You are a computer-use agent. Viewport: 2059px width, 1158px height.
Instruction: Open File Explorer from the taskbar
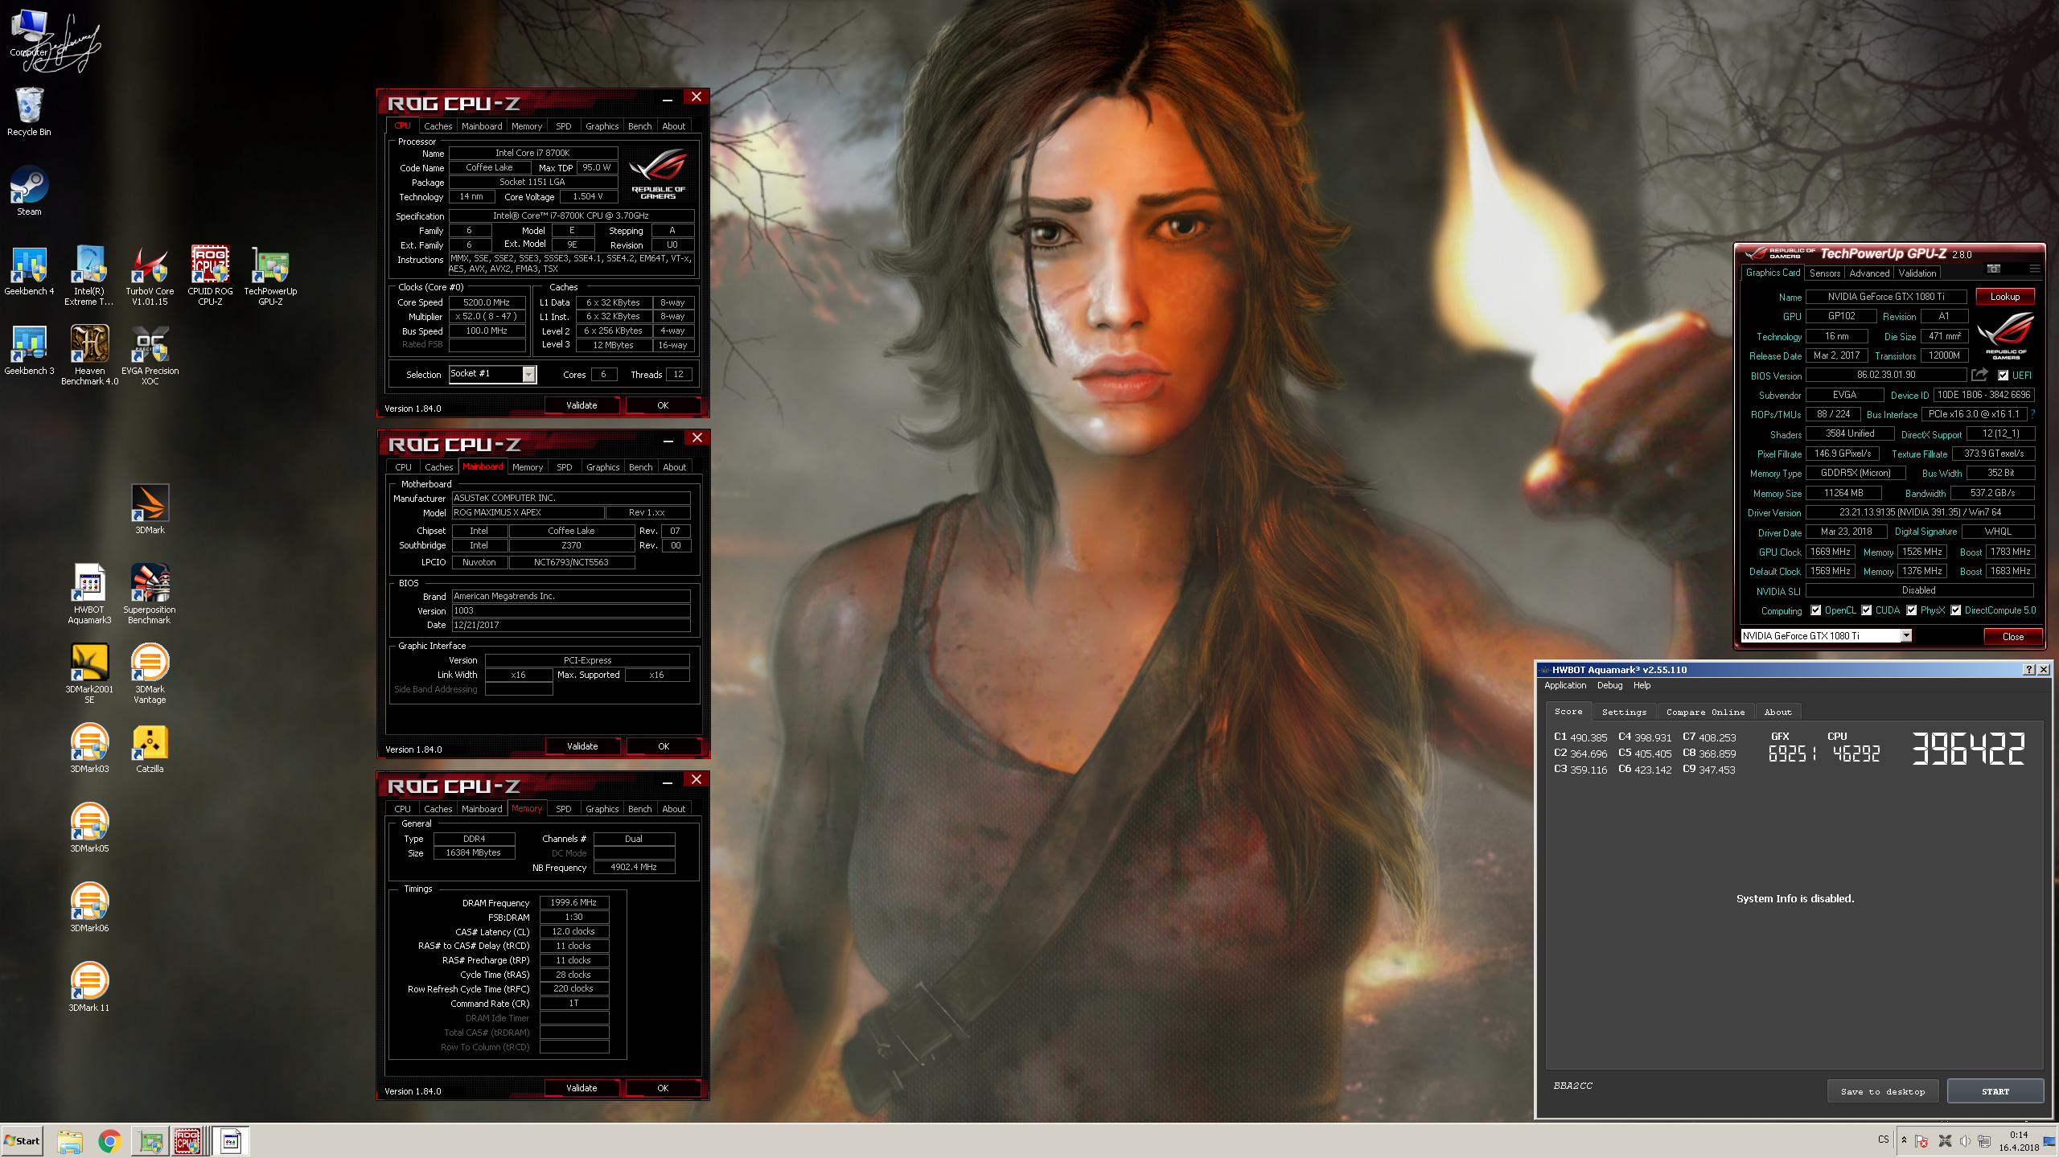coord(70,1141)
